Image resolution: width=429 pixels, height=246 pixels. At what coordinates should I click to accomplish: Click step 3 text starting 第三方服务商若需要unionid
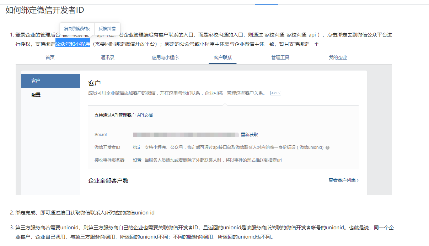[205, 232]
